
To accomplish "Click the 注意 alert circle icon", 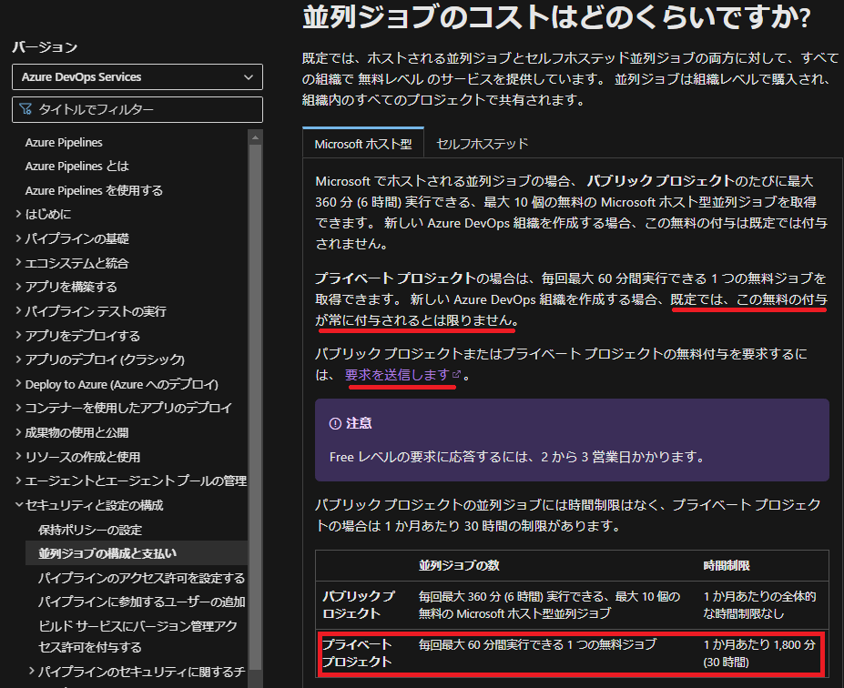I will (335, 424).
